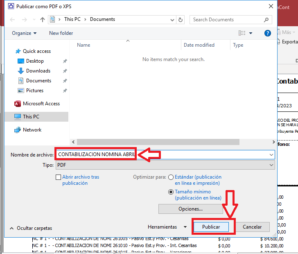This screenshot has height=254, width=298.
Task: Click the Cancelar button
Action: pos(252,227)
